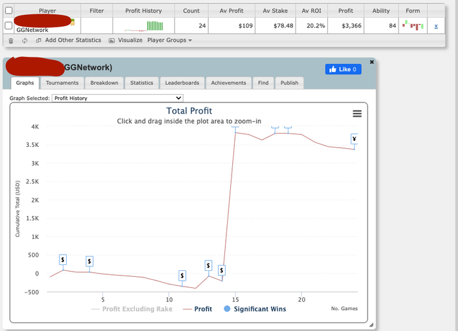Click the $3,366 profit cell
This screenshot has width=458, height=331.
pyautogui.click(x=345, y=25)
